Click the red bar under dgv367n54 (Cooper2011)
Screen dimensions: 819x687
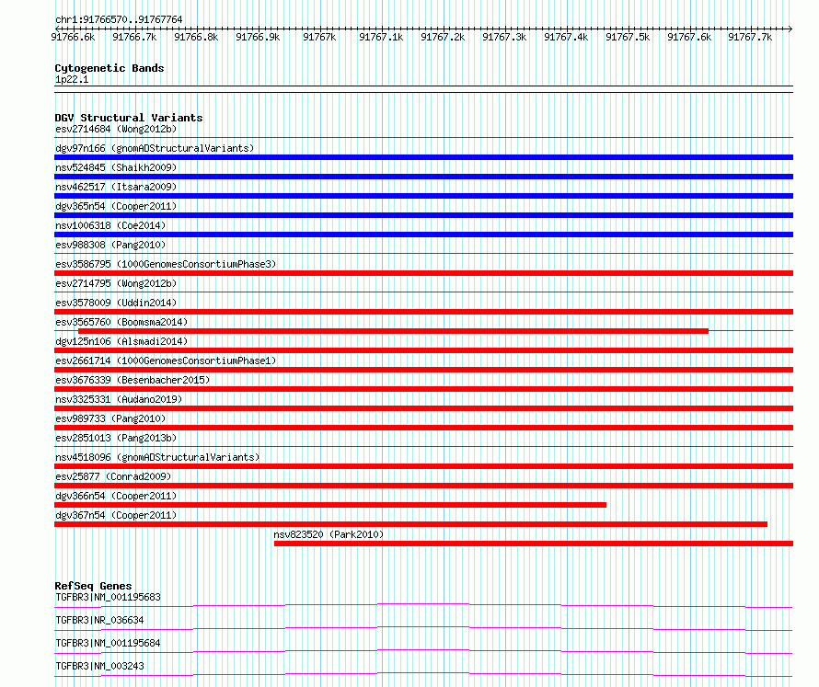(x=410, y=524)
